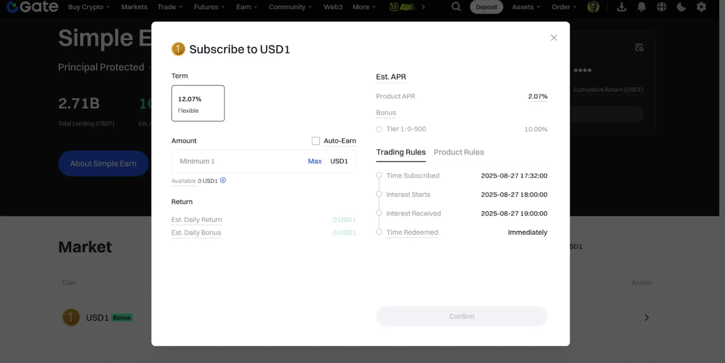Open the search icon in the header
The width and height of the screenshot is (725, 363).
coord(456,7)
